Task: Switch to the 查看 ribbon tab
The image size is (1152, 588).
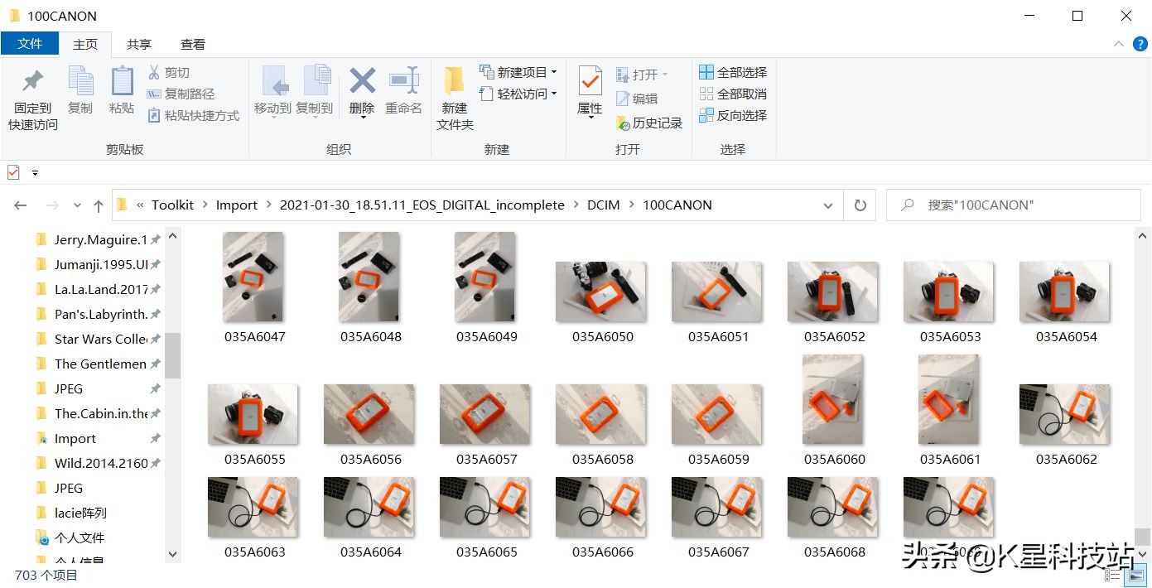Action: click(x=192, y=44)
